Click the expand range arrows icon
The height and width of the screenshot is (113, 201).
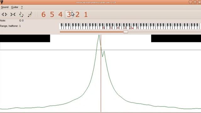tap(4, 14)
